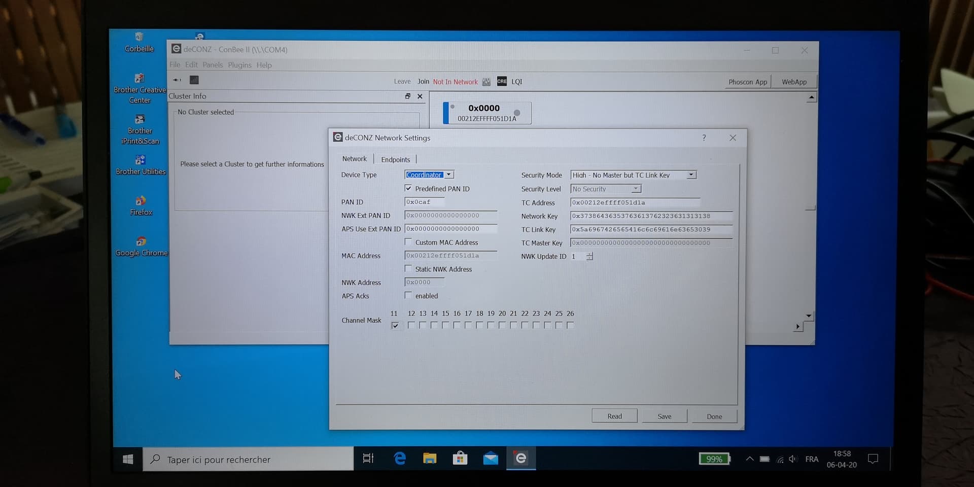
Task: Adjust the NWK Update ID spinner
Action: (589, 256)
